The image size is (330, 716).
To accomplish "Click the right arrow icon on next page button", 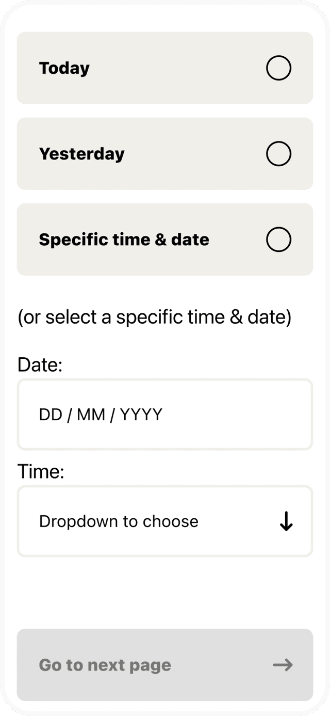I will [283, 665].
